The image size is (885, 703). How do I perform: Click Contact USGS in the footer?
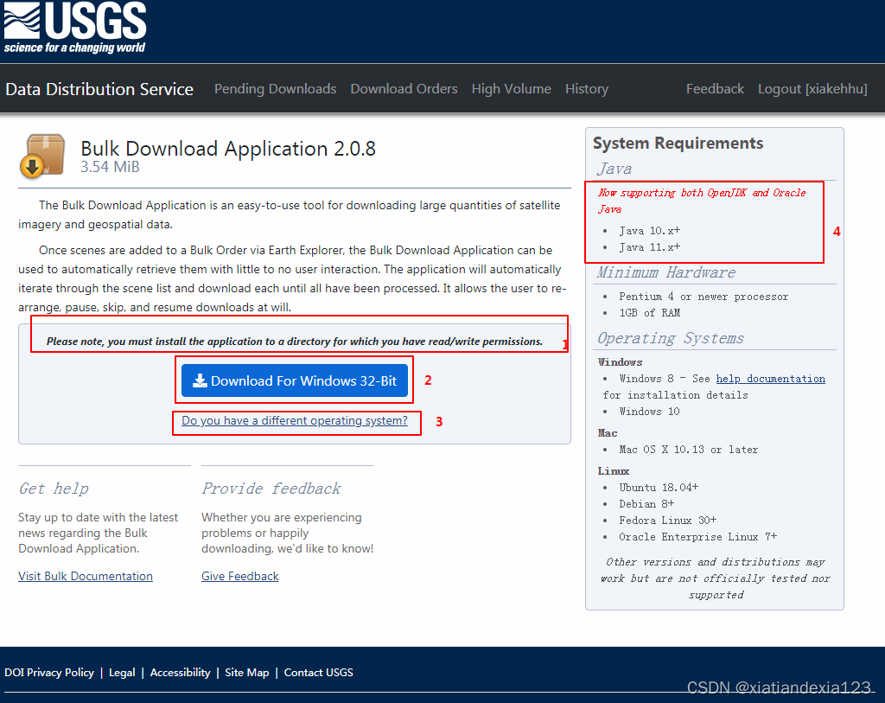(x=318, y=673)
